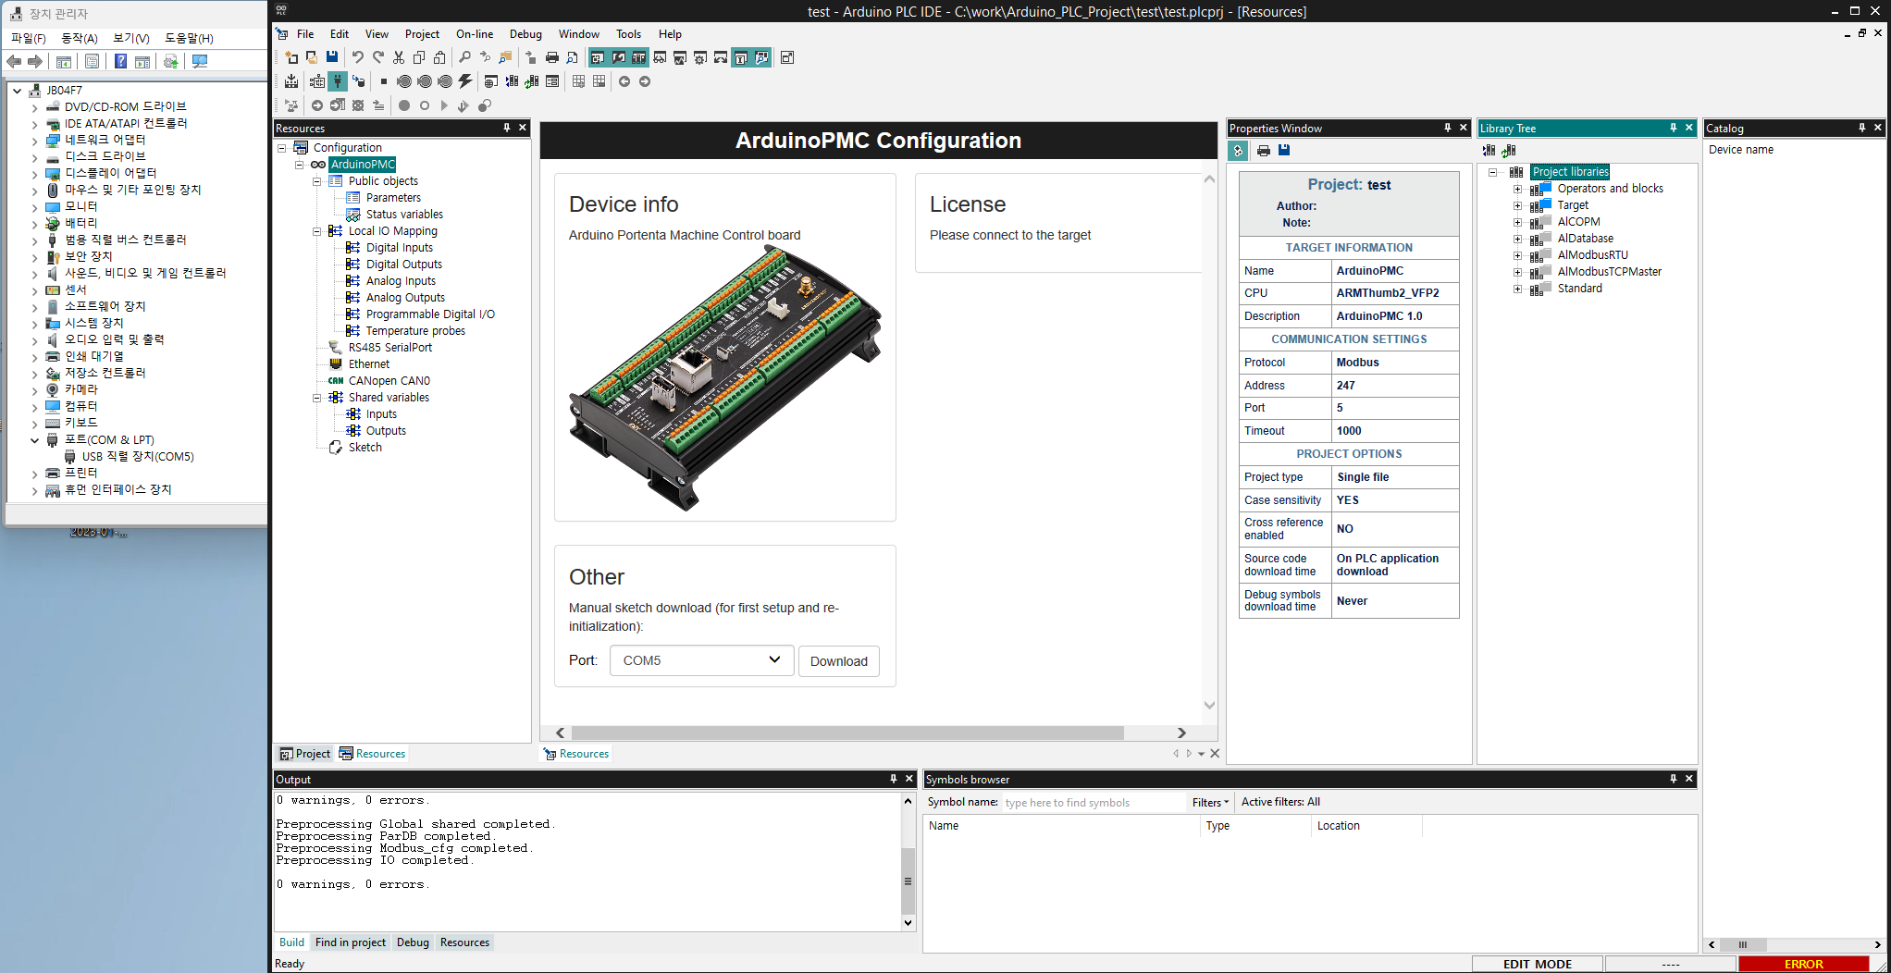Open the Project menu

coord(422,34)
